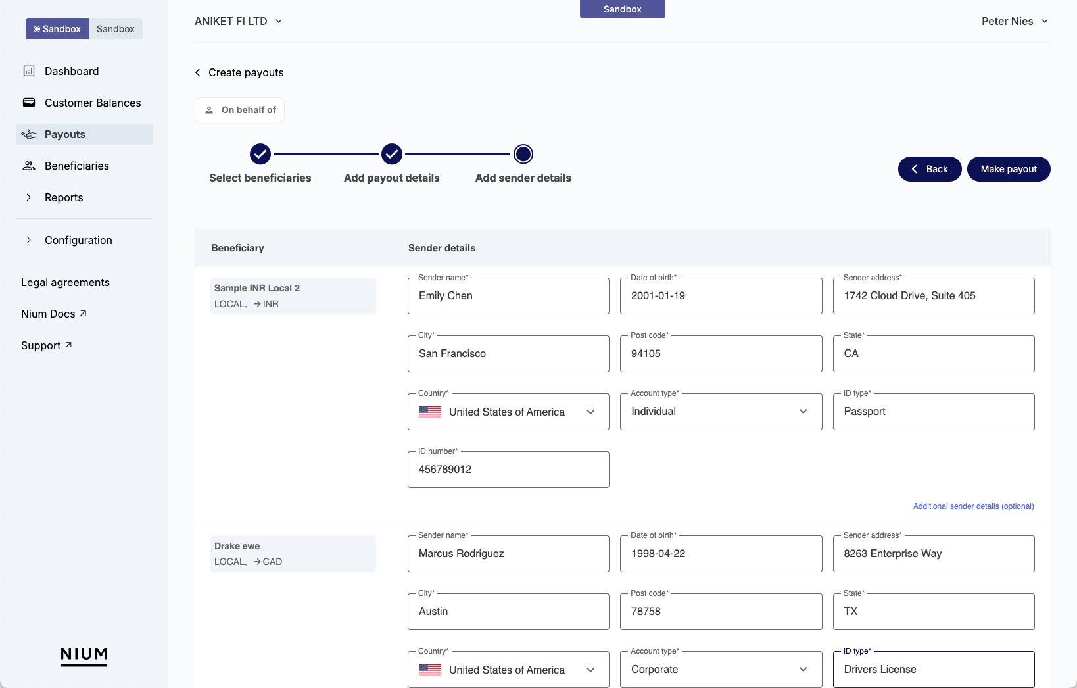Click the ID number field containing 456789012
1077x688 pixels.
(508, 470)
